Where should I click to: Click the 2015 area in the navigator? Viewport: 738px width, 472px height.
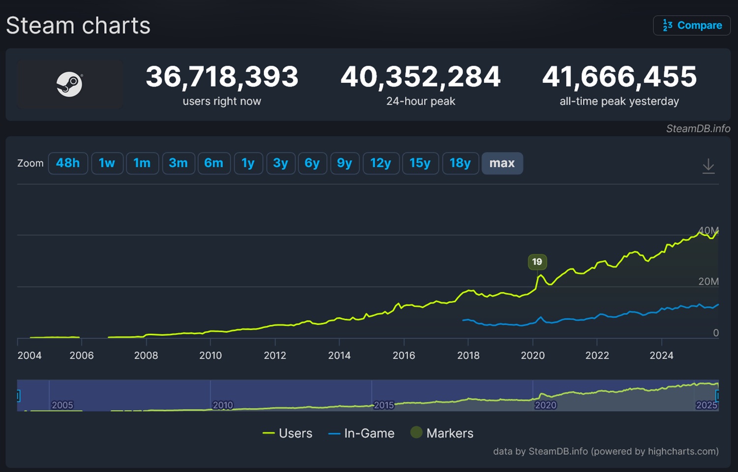(384, 405)
